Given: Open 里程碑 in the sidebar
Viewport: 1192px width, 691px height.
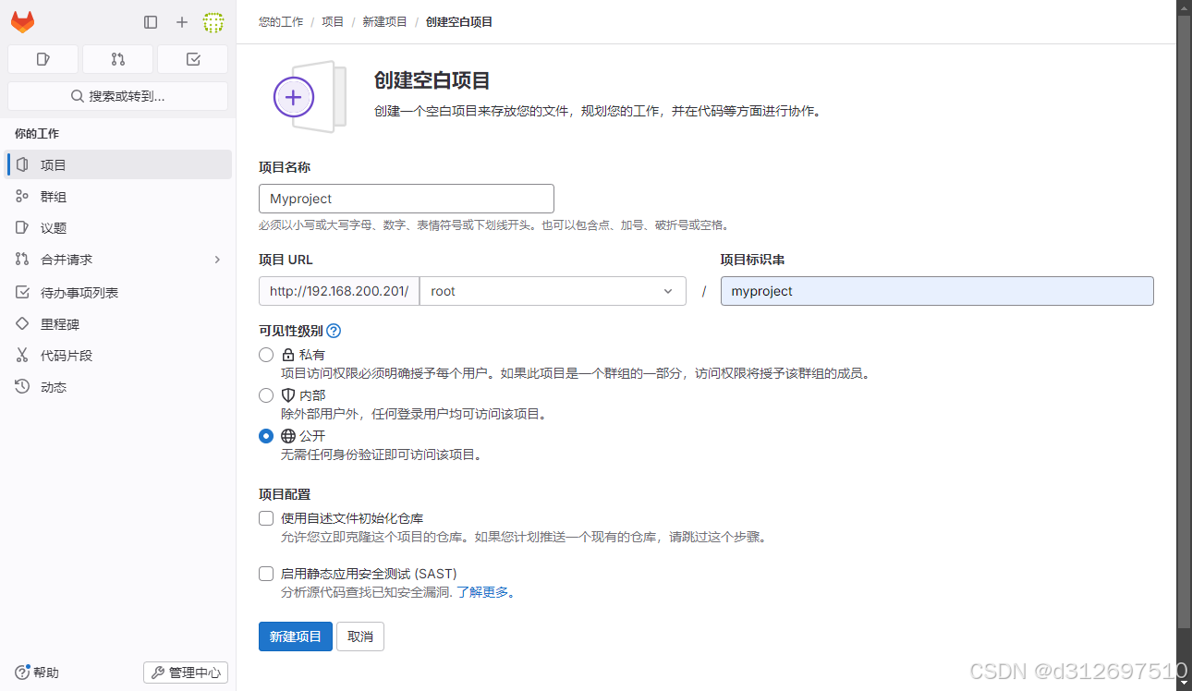Looking at the screenshot, I should [x=118, y=323].
